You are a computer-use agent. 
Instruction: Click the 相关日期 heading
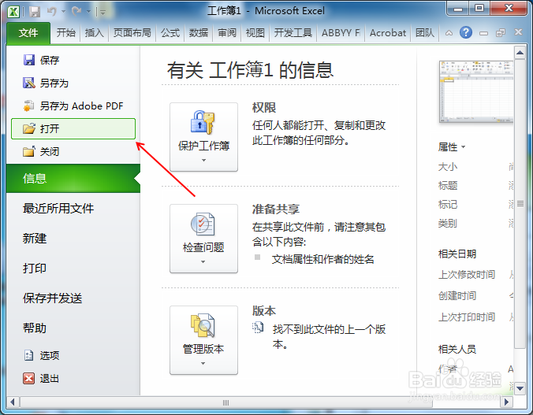coord(457,254)
